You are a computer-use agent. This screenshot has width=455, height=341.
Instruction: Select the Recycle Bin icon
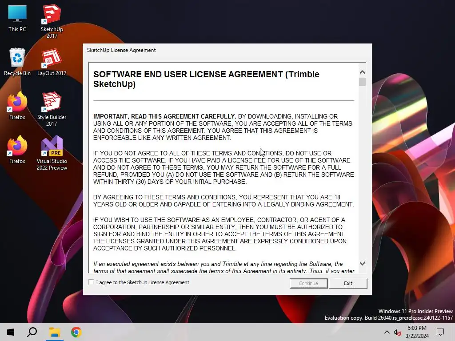tap(17, 62)
